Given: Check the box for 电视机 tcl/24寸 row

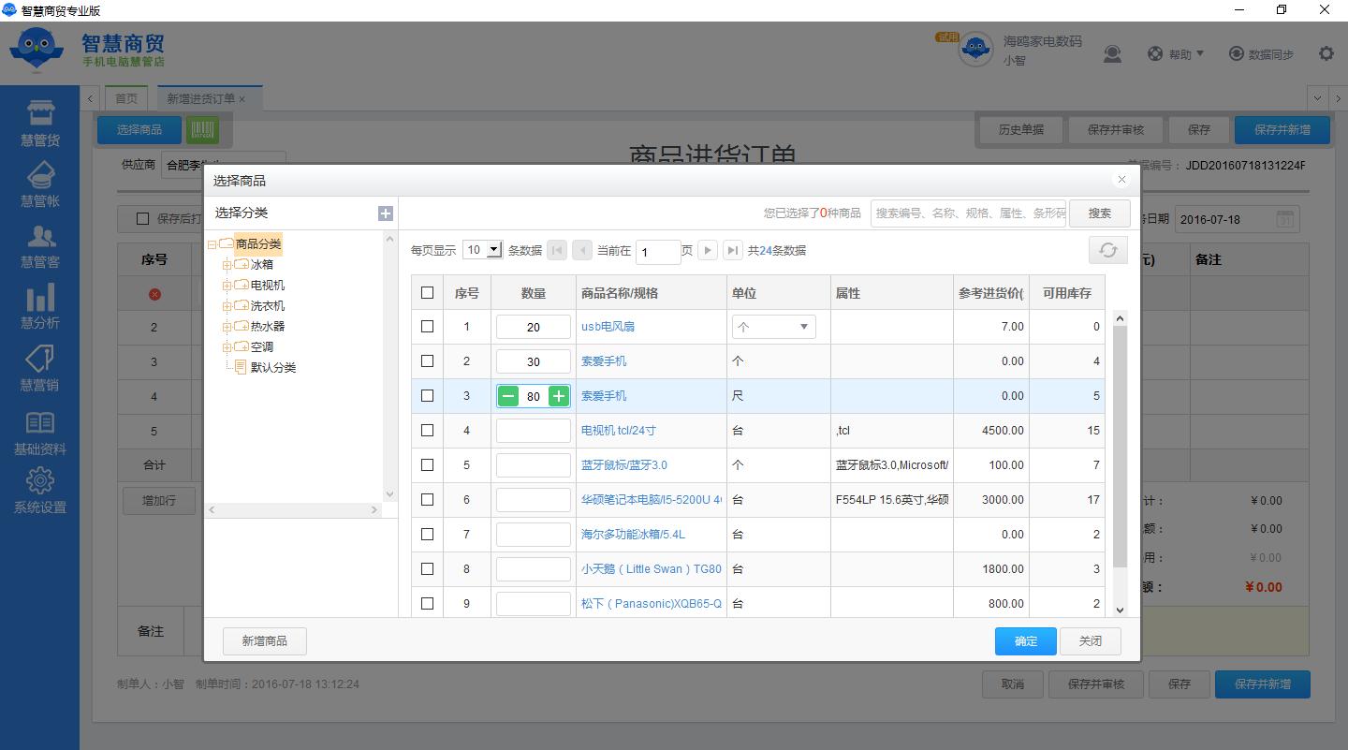Looking at the screenshot, I should (x=428, y=431).
